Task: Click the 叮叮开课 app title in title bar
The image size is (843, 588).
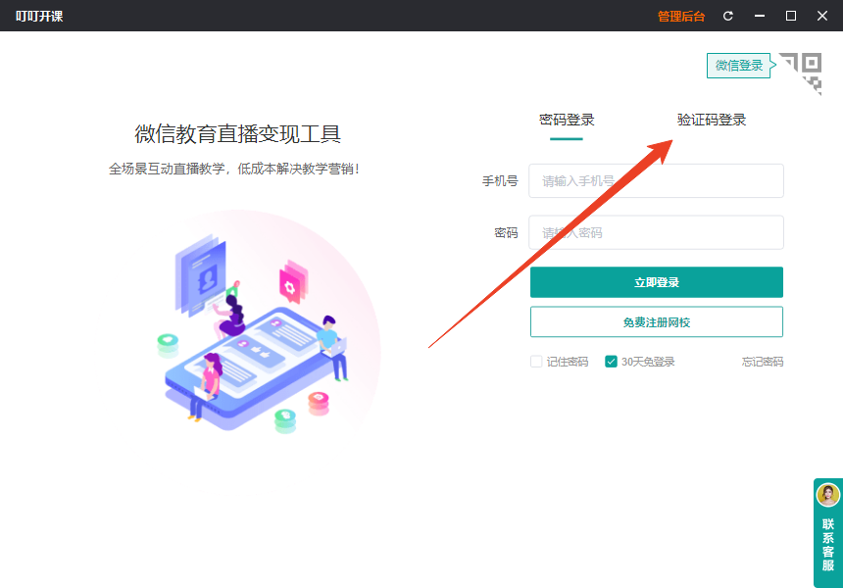Action: pyautogui.click(x=38, y=16)
